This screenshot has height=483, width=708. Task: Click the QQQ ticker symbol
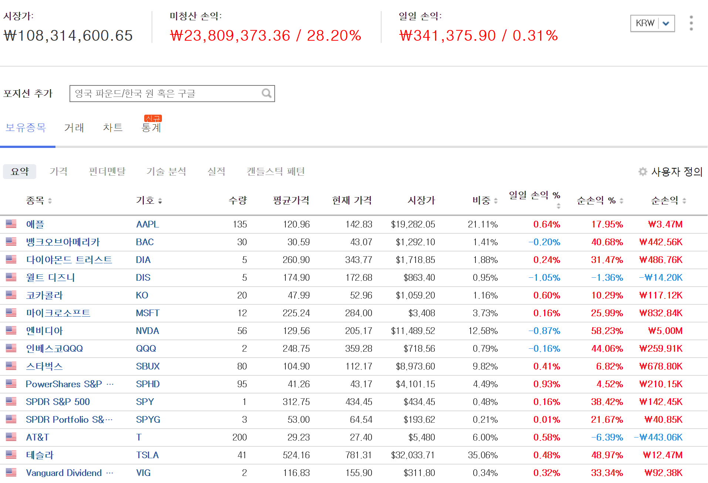coord(146,348)
